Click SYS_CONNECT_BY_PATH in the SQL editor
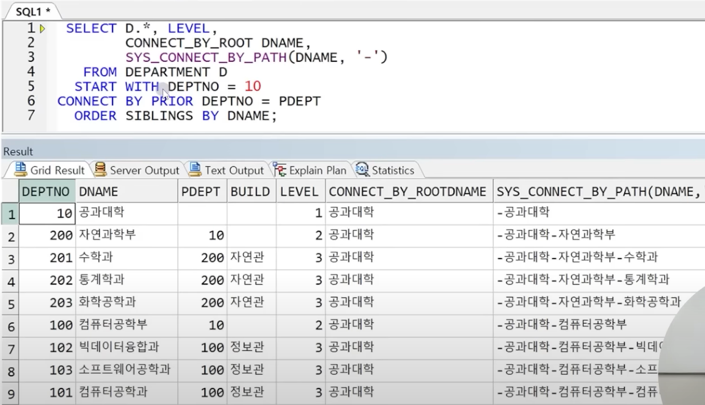The width and height of the screenshot is (705, 405). [x=206, y=58]
